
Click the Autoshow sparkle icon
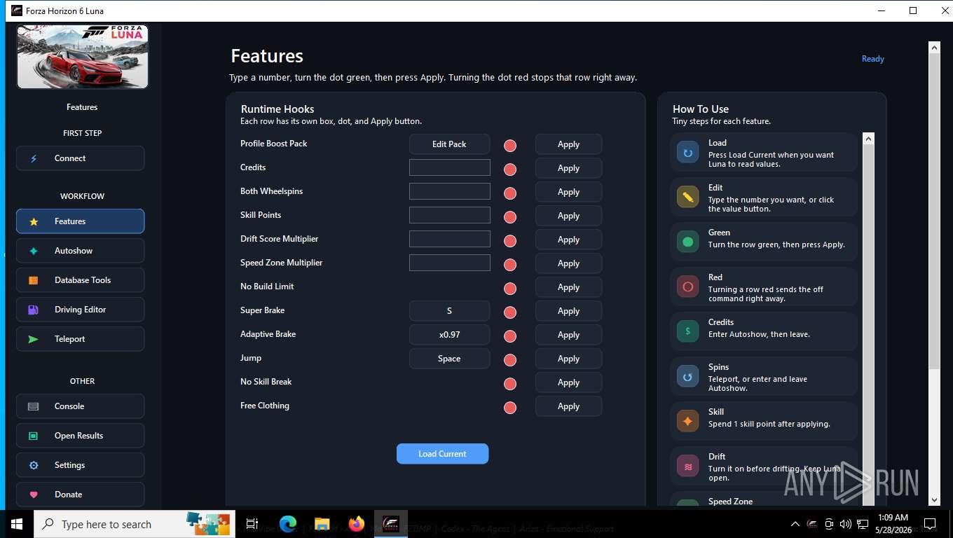coord(34,251)
